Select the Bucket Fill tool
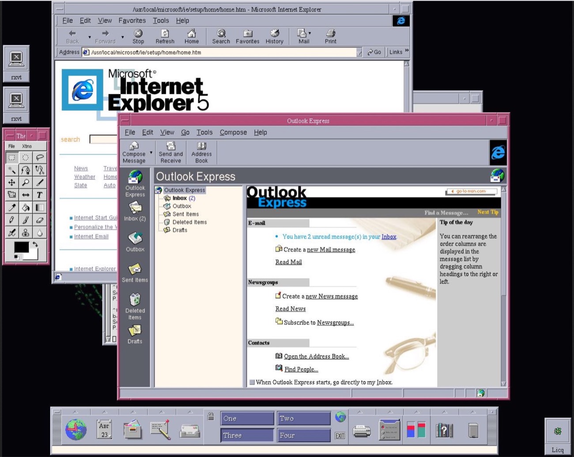The width and height of the screenshot is (574, 457). pyautogui.click(x=26, y=207)
